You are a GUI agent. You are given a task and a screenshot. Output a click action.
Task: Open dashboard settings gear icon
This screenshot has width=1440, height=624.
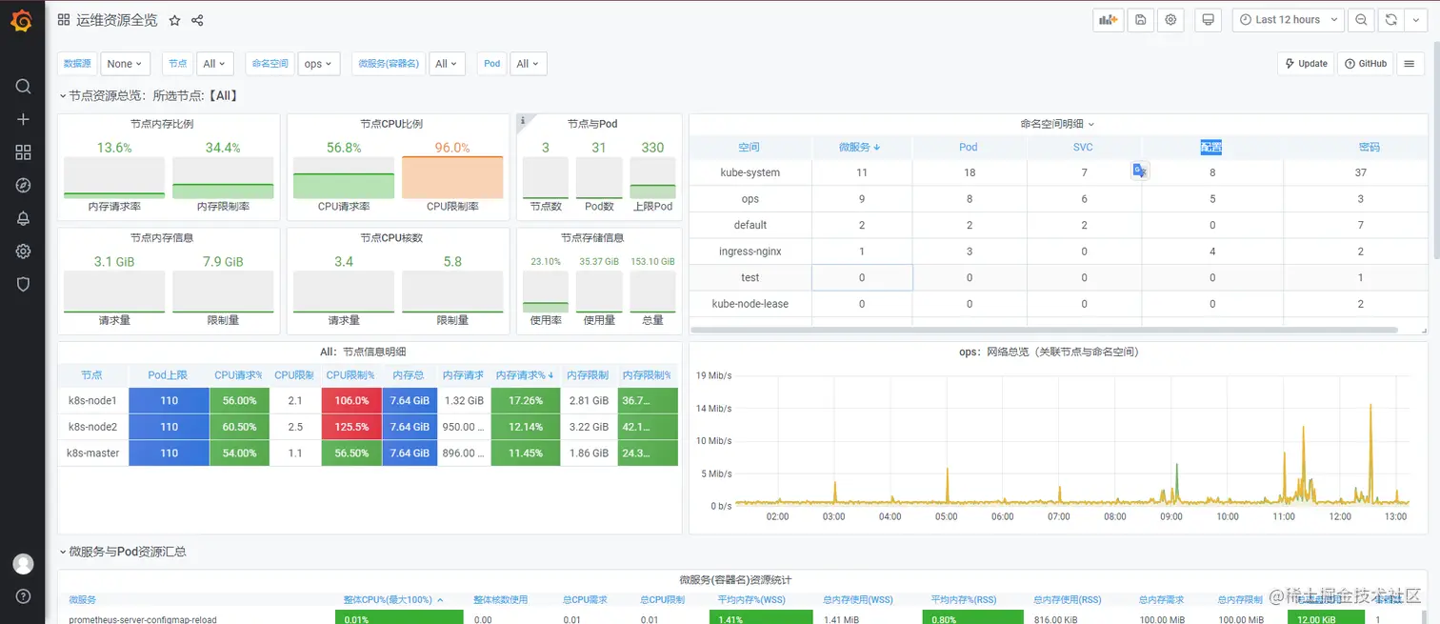click(1170, 20)
